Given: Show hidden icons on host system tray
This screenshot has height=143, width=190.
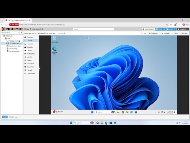Looking at the screenshot, I should (174, 123).
